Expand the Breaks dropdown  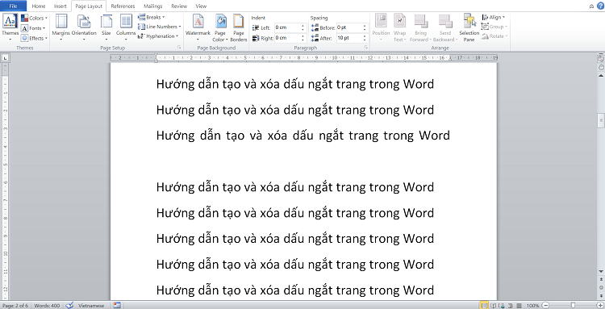152,18
